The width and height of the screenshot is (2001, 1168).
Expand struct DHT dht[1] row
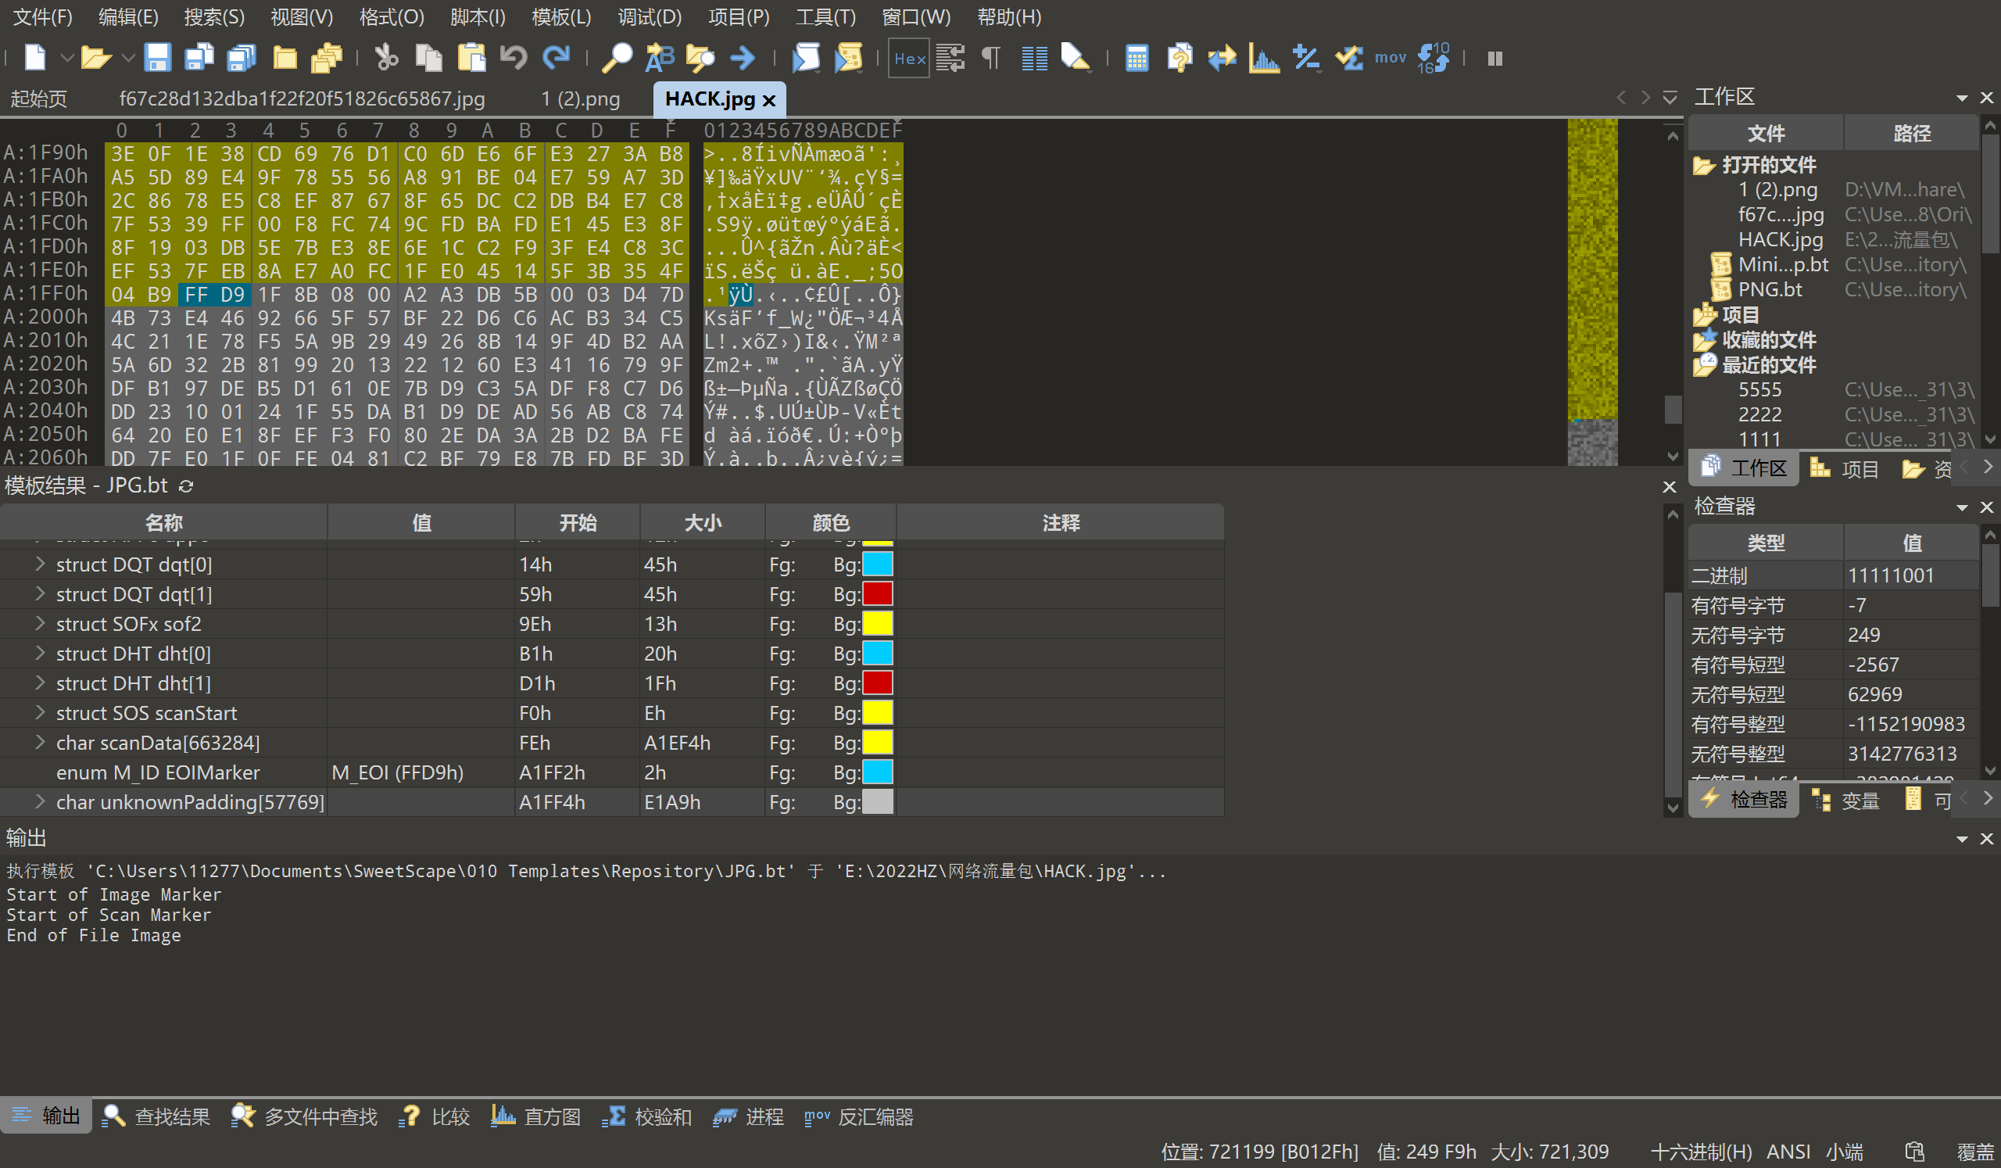coord(40,683)
